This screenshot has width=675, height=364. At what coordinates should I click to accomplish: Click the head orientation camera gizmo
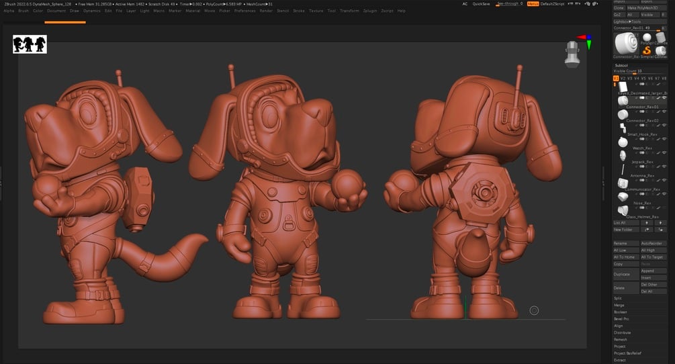[572, 54]
